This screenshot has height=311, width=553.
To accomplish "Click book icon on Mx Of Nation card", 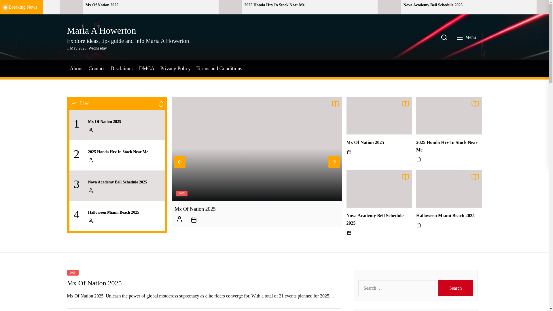I will [405, 104].
